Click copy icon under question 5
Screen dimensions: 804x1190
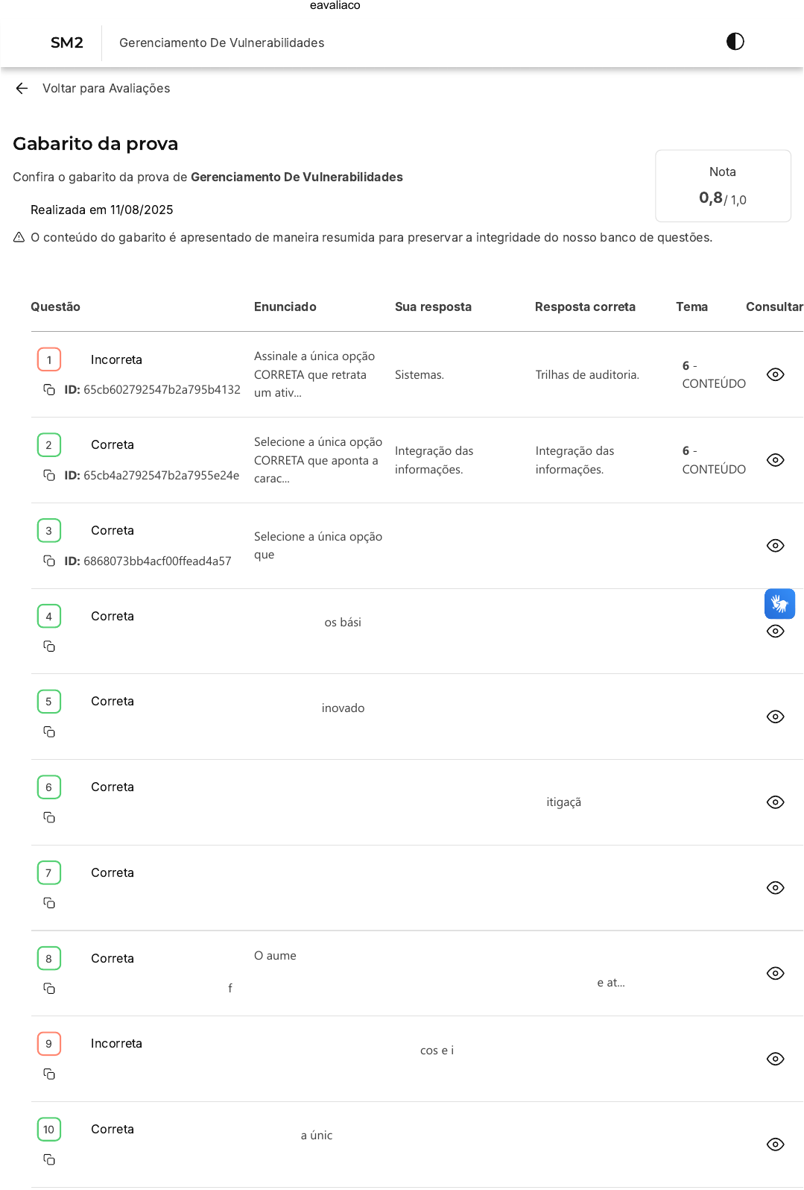49,732
